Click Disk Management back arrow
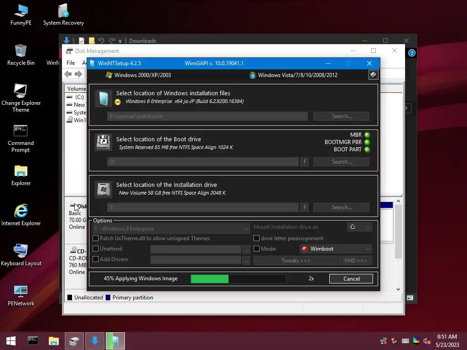The height and width of the screenshot is (350, 467). (x=68, y=74)
